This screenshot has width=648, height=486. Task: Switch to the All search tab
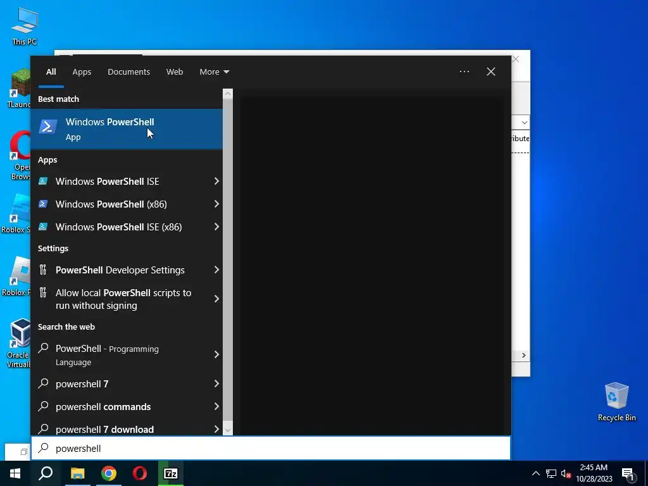(51, 72)
